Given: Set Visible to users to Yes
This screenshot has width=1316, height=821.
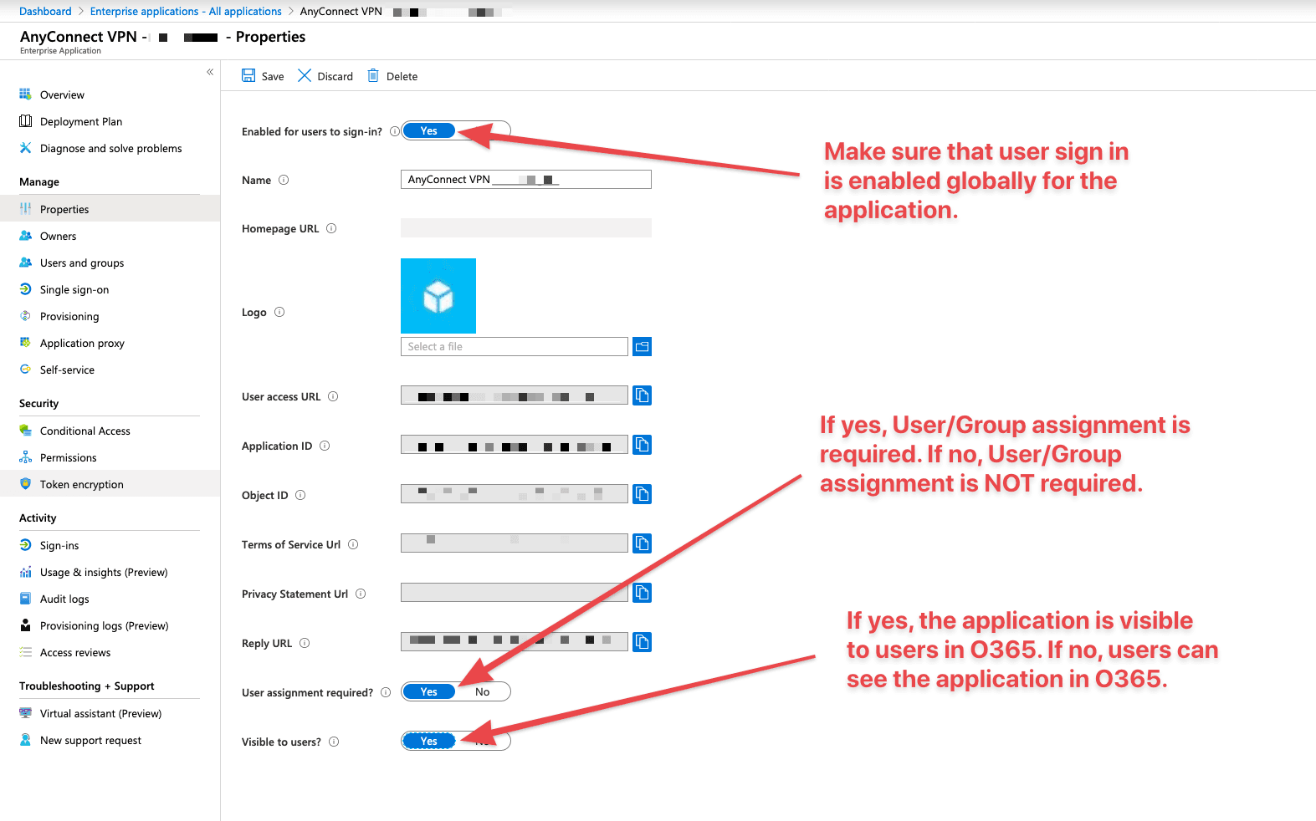Looking at the screenshot, I should (x=428, y=741).
